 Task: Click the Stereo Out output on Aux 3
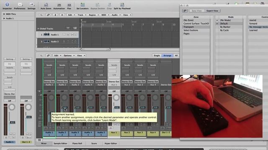click(x=140, y=82)
